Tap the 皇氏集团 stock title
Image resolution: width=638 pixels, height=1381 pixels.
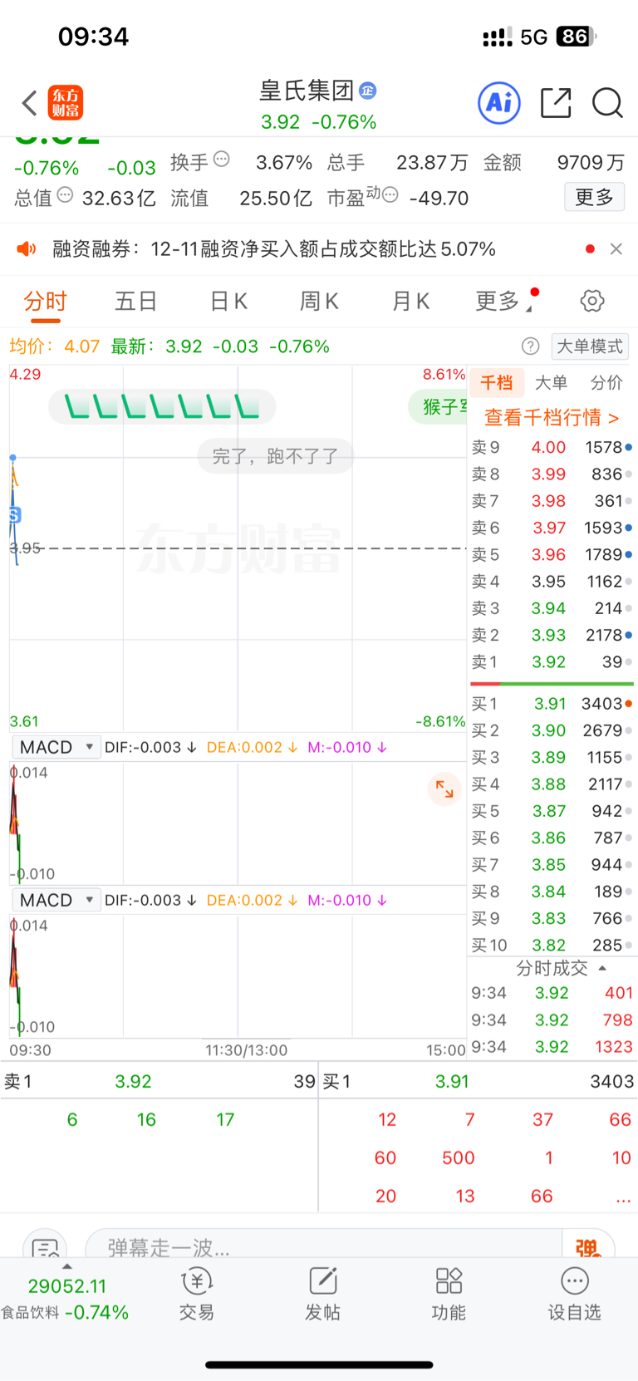(307, 90)
